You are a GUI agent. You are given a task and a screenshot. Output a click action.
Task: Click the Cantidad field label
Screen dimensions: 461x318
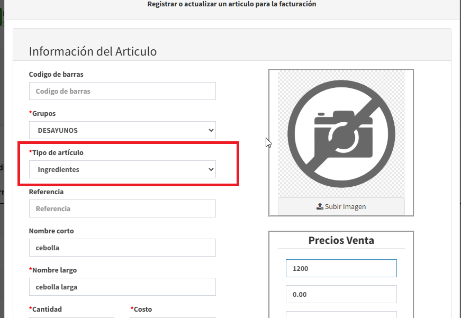tap(46, 309)
